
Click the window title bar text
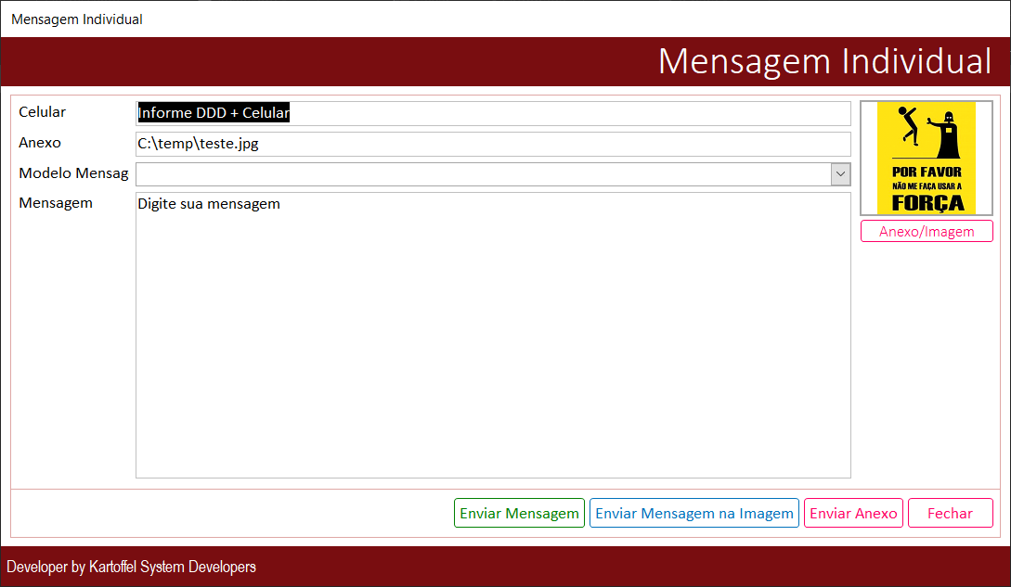77,19
